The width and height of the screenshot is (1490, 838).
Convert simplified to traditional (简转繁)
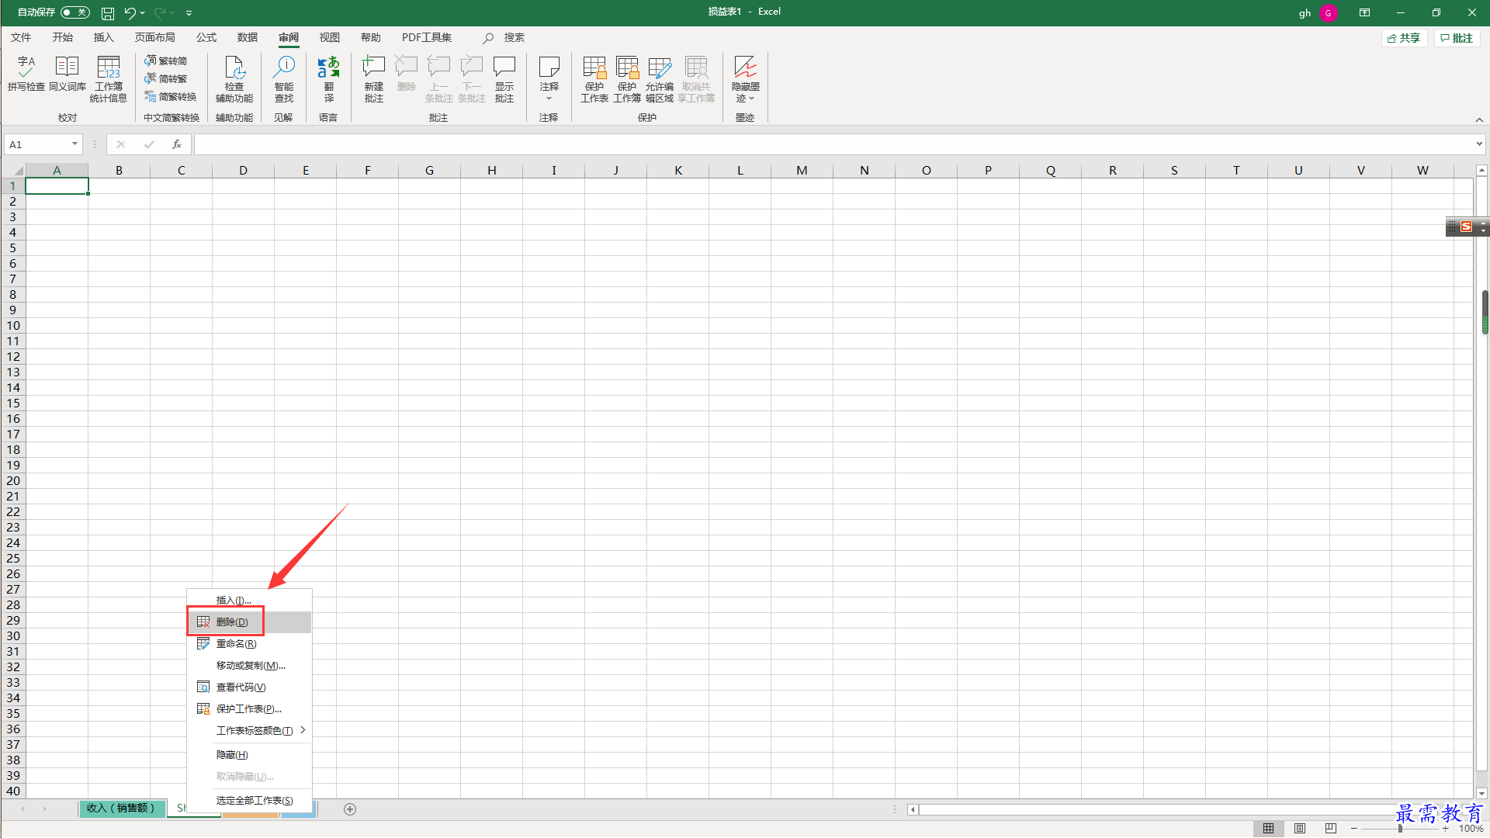[166, 78]
